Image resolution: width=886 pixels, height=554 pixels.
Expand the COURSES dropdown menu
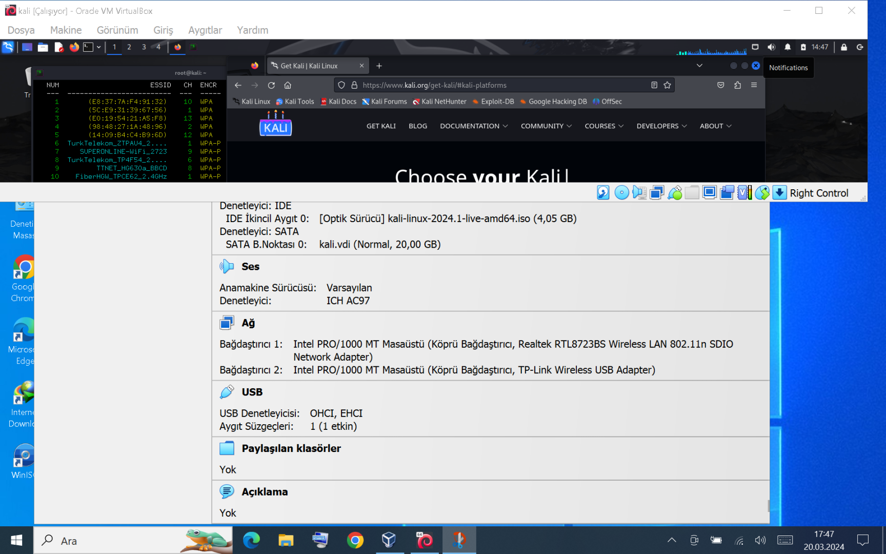tap(604, 126)
